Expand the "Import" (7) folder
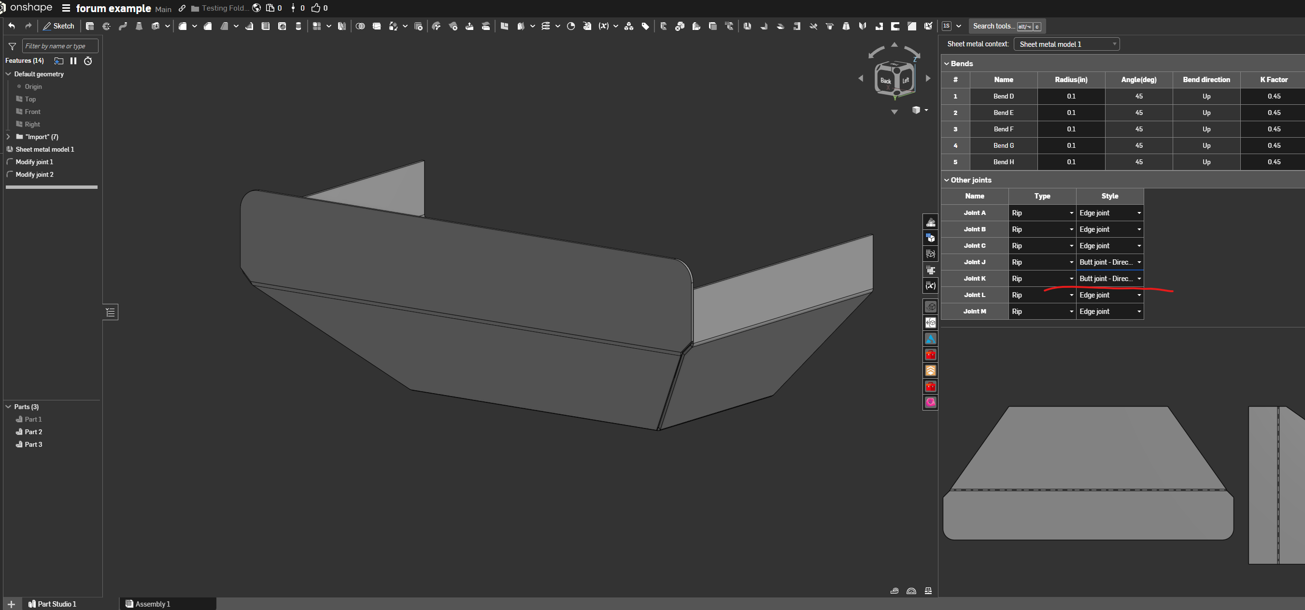Image resolution: width=1305 pixels, height=610 pixels. (8, 137)
